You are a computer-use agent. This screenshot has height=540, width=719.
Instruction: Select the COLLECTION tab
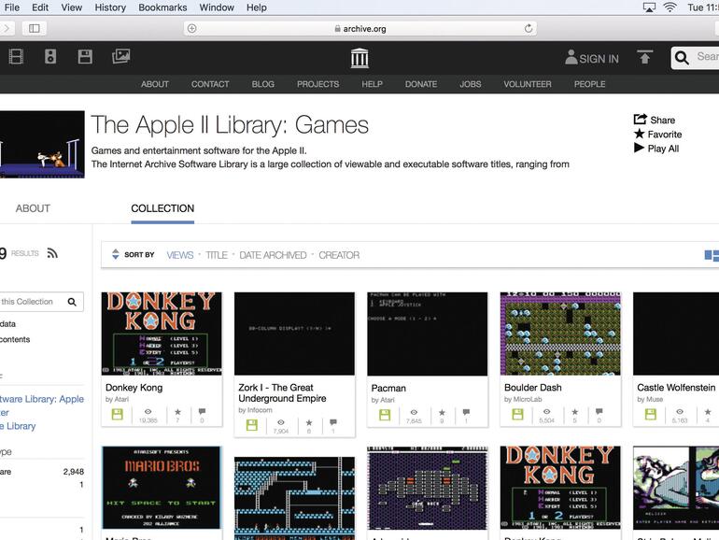(162, 208)
